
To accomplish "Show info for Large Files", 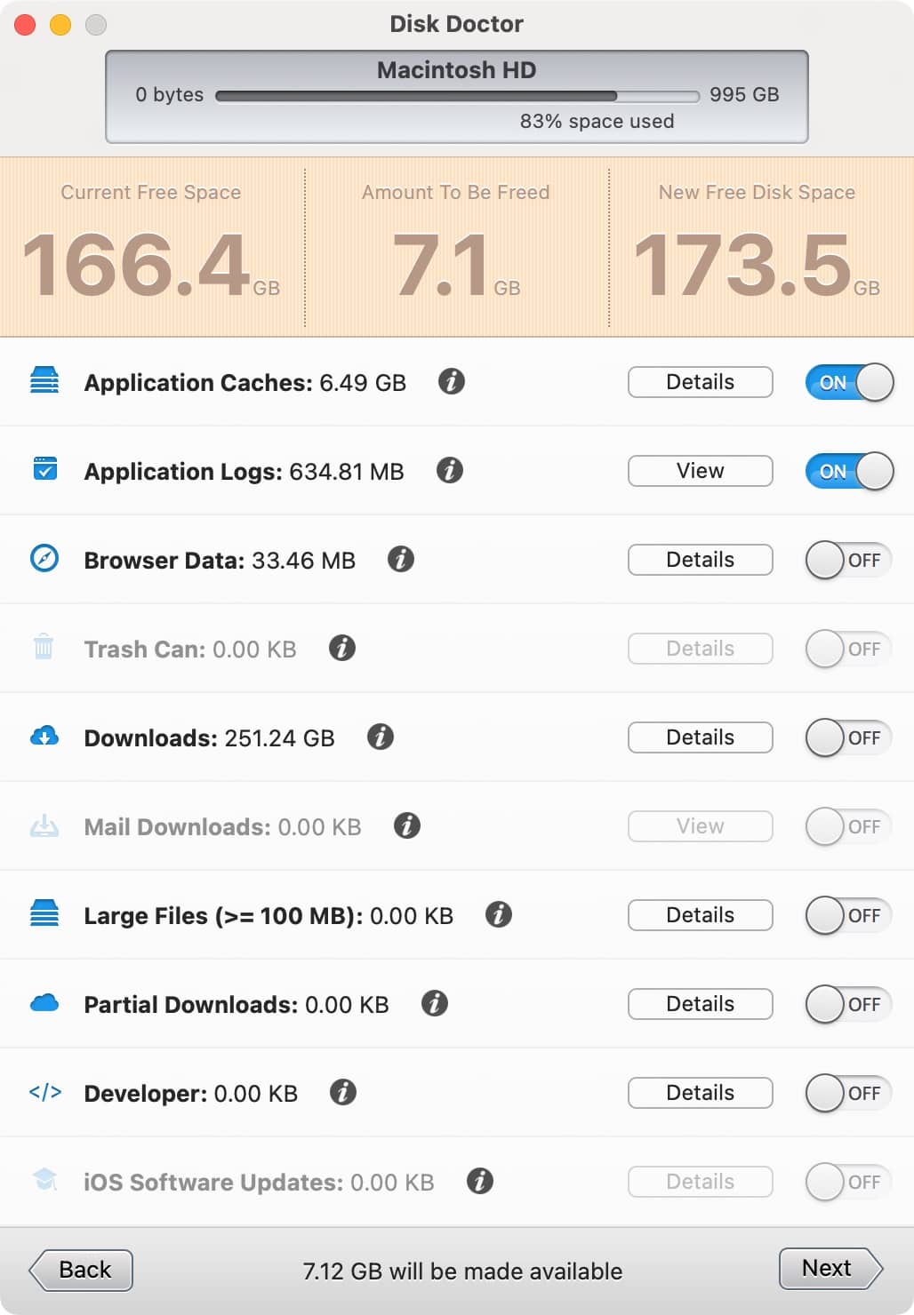I will click(499, 914).
